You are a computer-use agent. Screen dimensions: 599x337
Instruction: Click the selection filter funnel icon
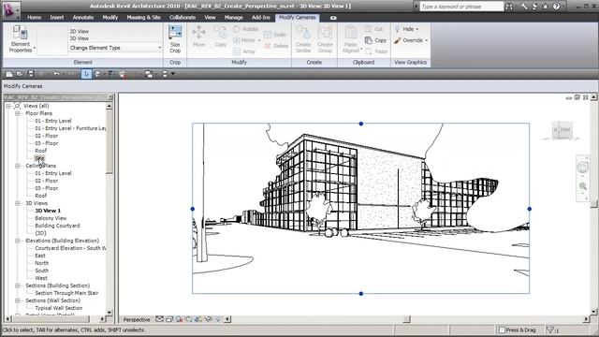(x=550, y=330)
